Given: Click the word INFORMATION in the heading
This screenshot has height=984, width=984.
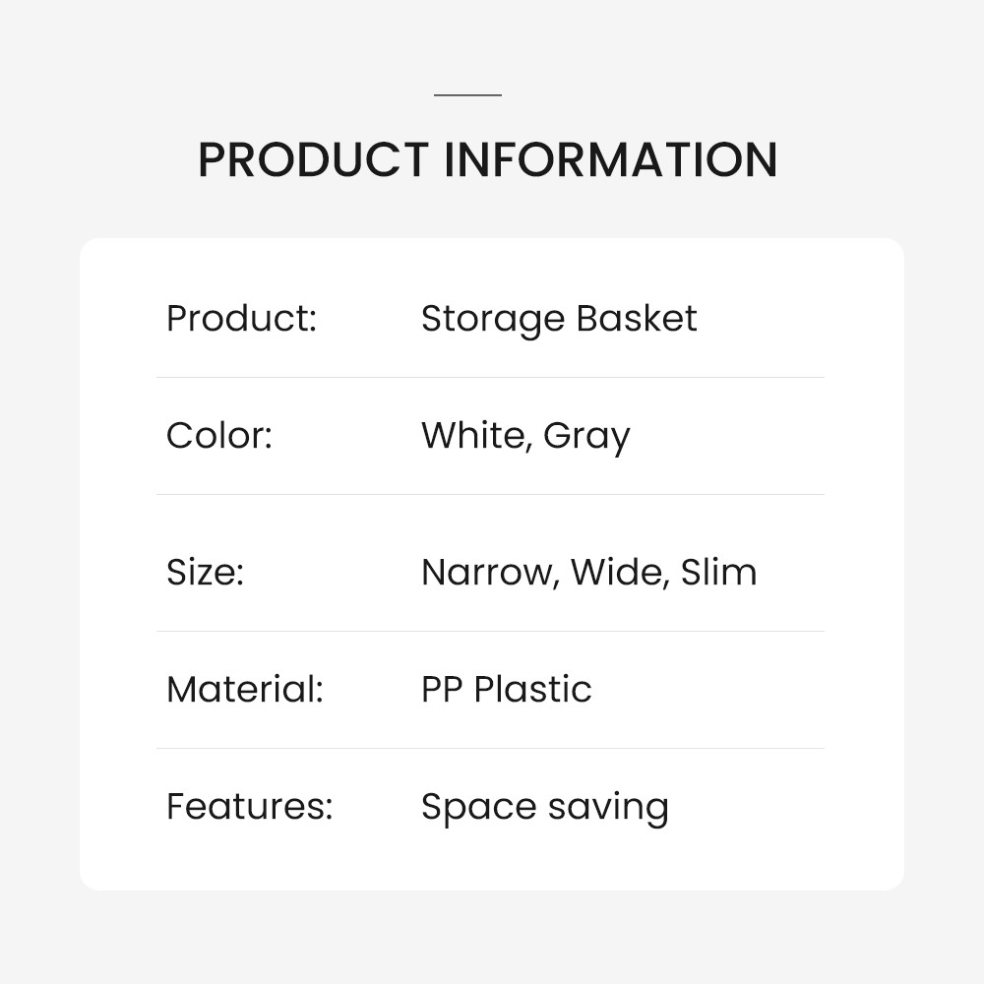Looking at the screenshot, I should coord(610,160).
